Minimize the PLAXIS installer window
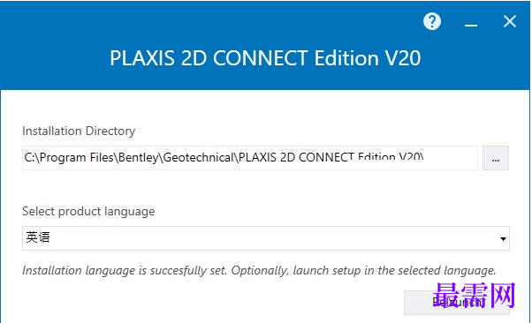The height and width of the screenshot is (323, 532). pos(471,25)
